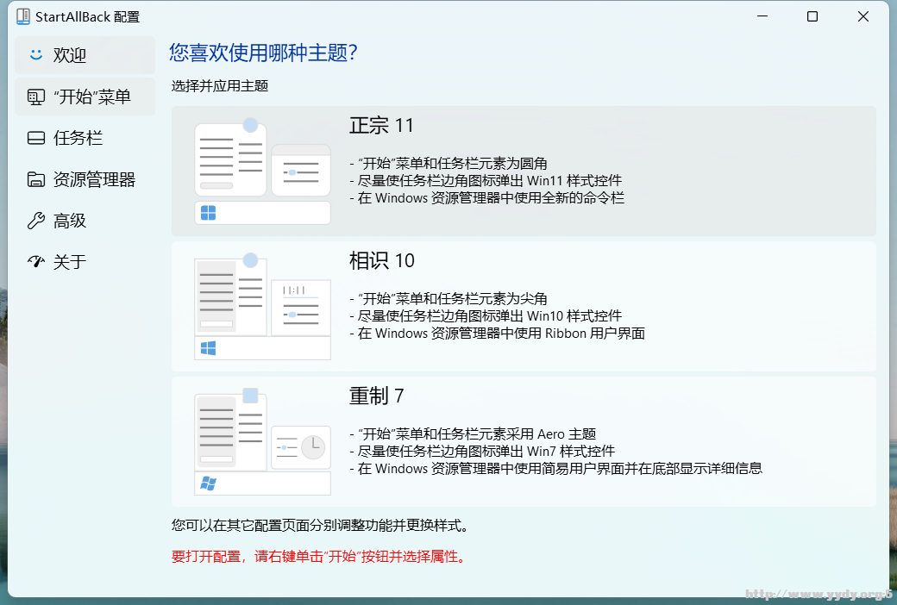
Task: Click the line mentioning Aero 主题
Action: click(x=474, y=434)
